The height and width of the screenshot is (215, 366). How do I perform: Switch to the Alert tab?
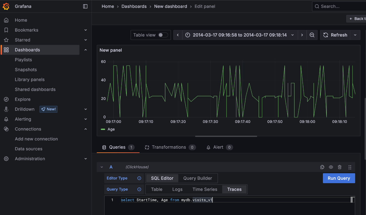point(220,147)
